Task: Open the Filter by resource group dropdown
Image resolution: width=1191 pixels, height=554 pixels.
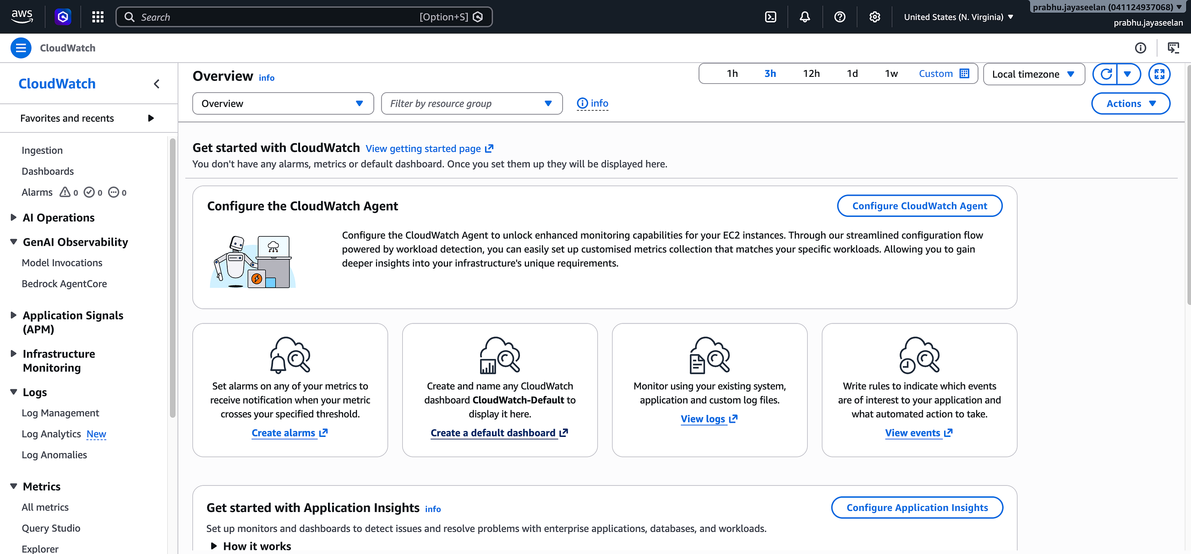Action: pos(472,103)
